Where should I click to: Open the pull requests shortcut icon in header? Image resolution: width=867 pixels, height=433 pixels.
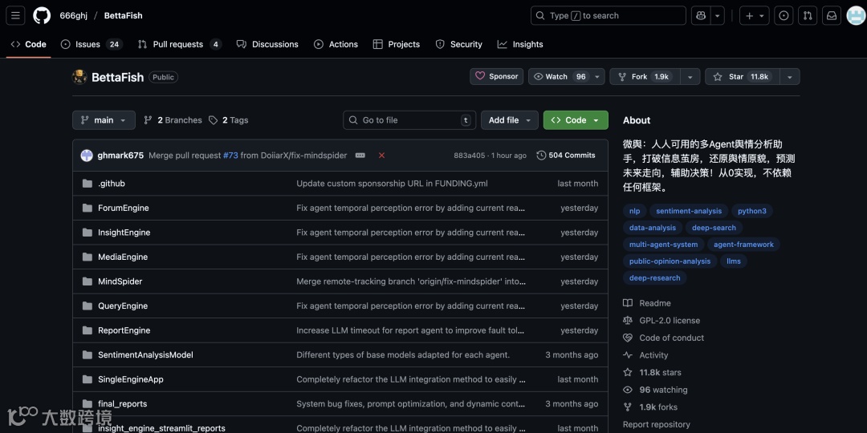pyautogui.click(x=808, y=15)
